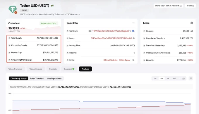Screen dimensions: 199x114
Task: Open the bar chart icon in More panel
Action: coord(192,23)
